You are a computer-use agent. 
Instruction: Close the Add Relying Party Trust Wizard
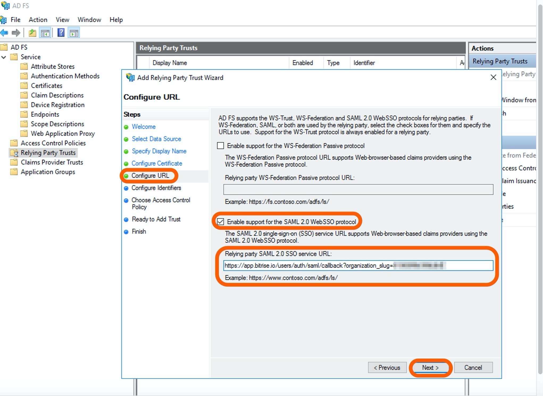(493, 77)
